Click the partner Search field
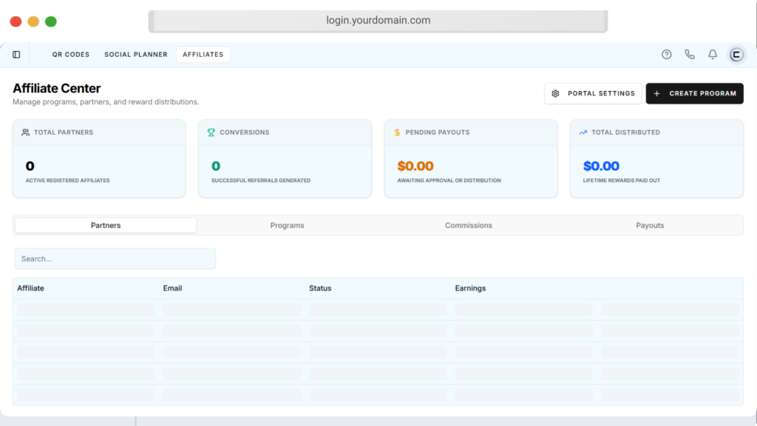The image size is (757, 426). (x=115, y=259)
